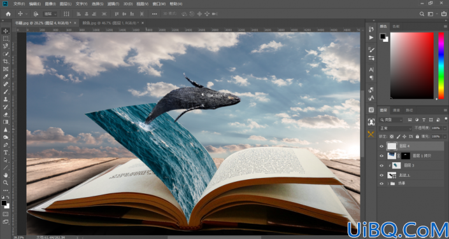Open auto-select 图层 dropdown in options bar

pos(50,14)
